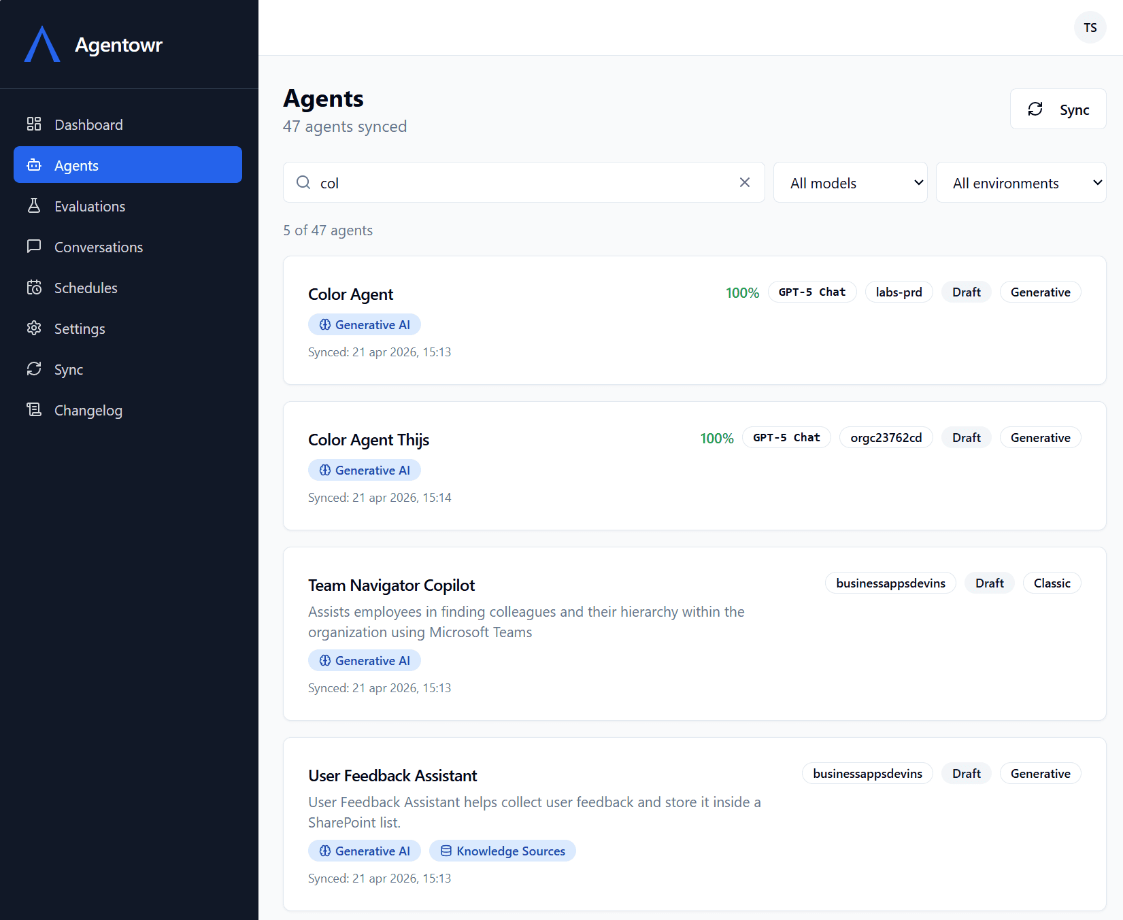Open User Feedback Assistant agent
This screenshot has width=1123, height=920.
tap(392, 775)
